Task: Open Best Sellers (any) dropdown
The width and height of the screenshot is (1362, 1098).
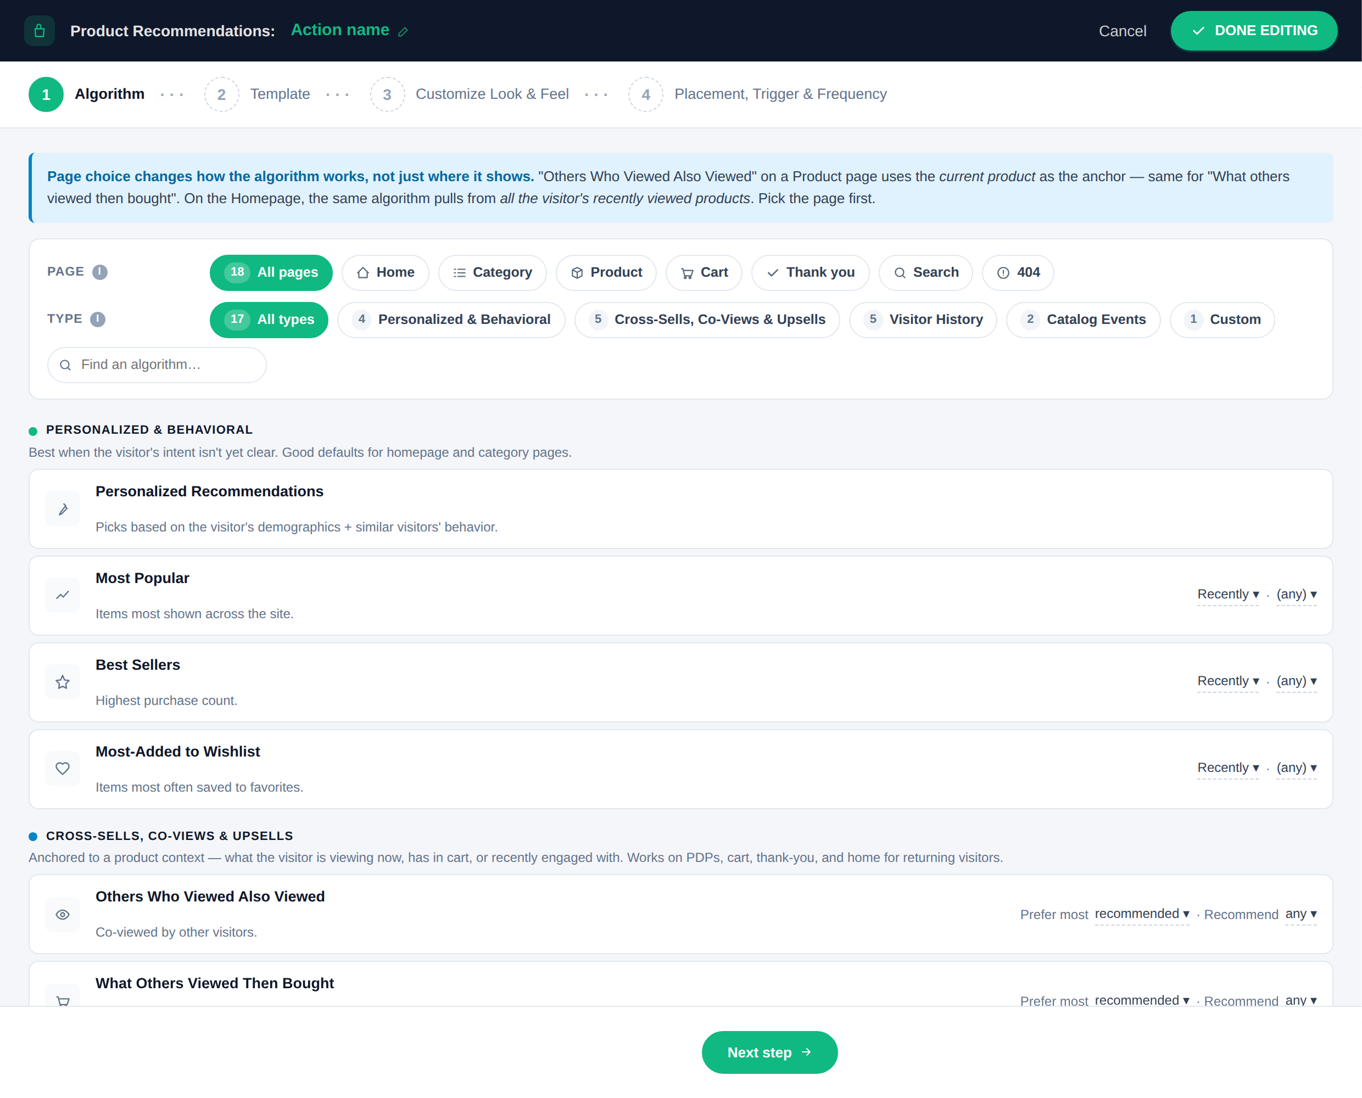Action: (x=1296, y=681)
